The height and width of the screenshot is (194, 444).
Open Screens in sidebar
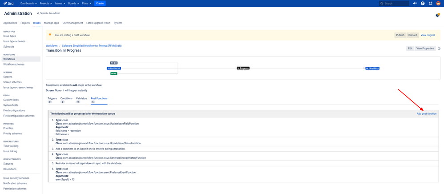(8, 77)
